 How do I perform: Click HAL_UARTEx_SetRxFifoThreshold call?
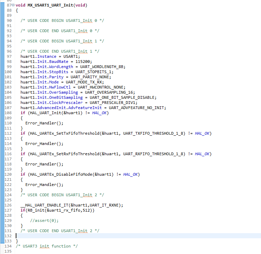click(x=65, y=154)
